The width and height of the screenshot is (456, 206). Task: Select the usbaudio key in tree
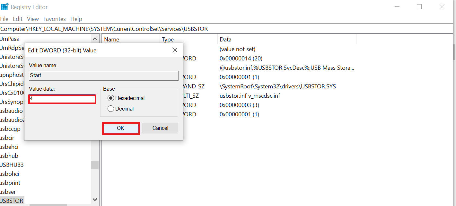coord(12,111)
